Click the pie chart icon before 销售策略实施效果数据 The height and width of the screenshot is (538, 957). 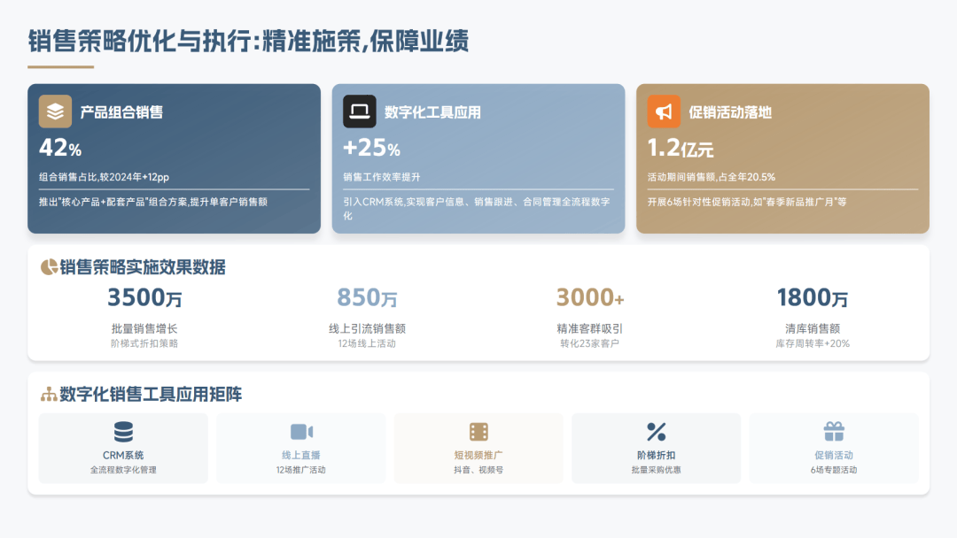[x=49, y=267]
